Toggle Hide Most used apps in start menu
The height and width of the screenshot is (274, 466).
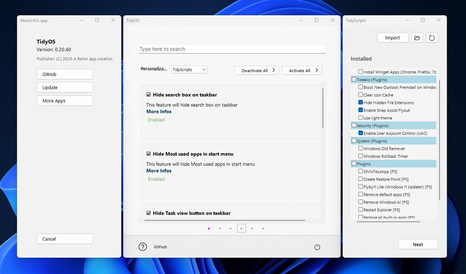point(149,154)
